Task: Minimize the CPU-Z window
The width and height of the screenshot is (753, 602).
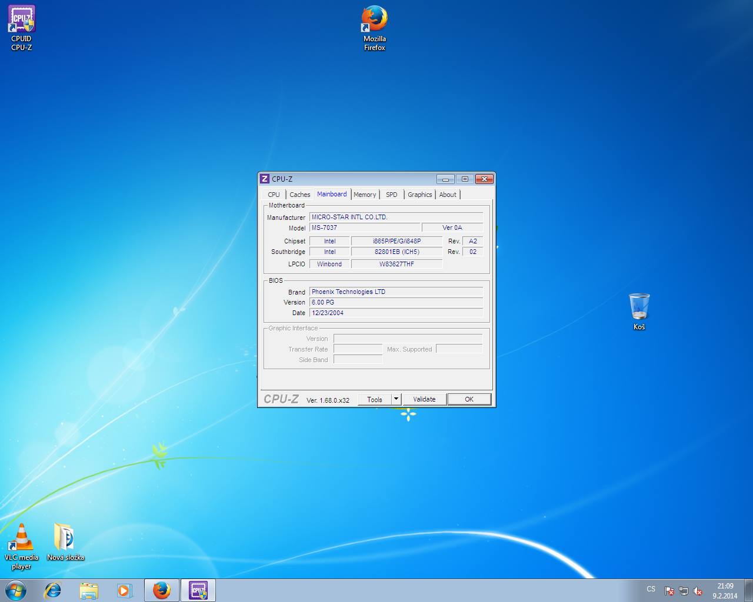Action: (x=445, y=179)
